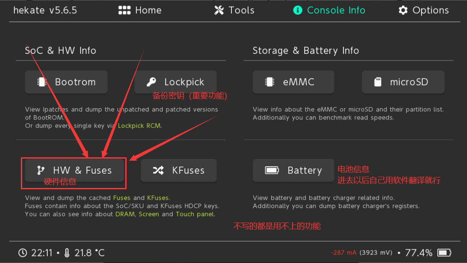The image size is (467, 263).
Task: Switch to the Tools tab
Action: click(234, 10)
